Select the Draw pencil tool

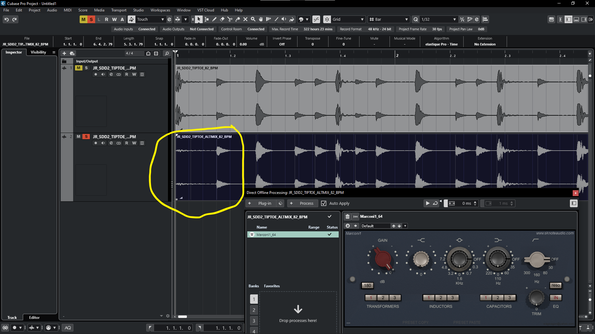(214, 19)
